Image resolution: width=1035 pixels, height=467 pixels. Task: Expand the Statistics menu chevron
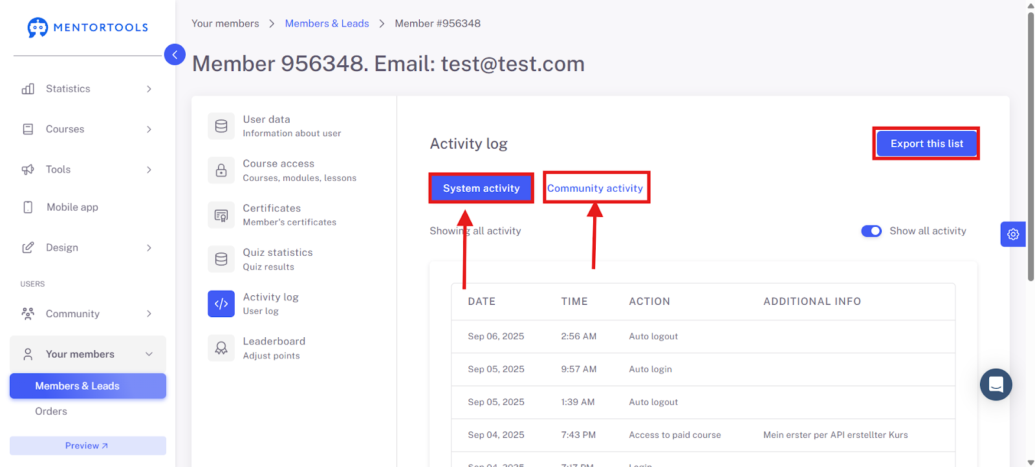pyautogui.click(x=149, y=89)
